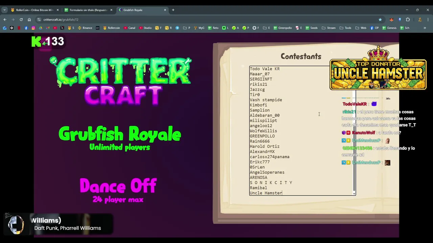
Task: Open the Binance bookmark
Action: 85,28
